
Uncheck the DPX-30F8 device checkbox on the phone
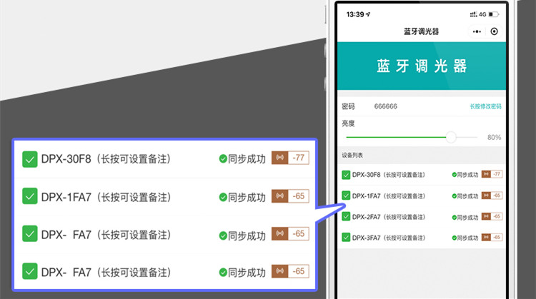pyautogui.click(x=347, y=174)
